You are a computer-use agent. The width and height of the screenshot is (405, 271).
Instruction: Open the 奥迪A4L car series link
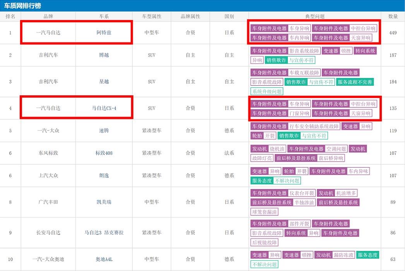(x=104, y=259)
